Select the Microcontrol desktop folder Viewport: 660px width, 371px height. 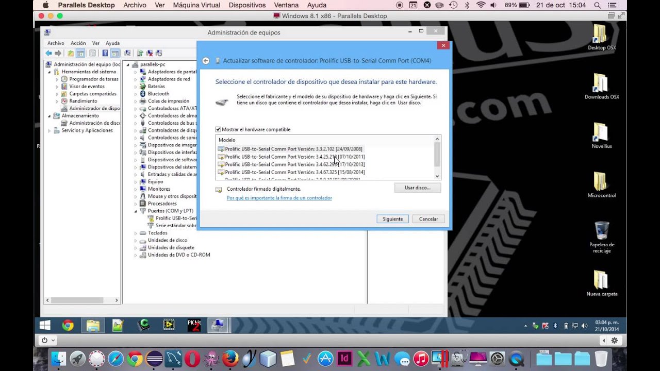click(602, 185)
